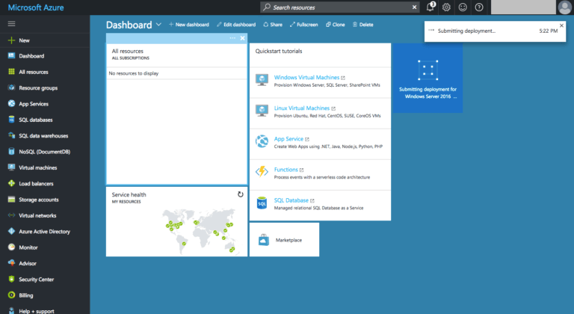Viewport: 574px width, 314px height.
Task: Delete the dashboard
Action: [362, 25]
